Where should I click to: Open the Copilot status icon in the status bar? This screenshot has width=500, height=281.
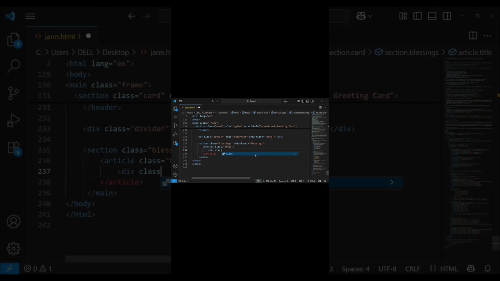pos(320,181)
